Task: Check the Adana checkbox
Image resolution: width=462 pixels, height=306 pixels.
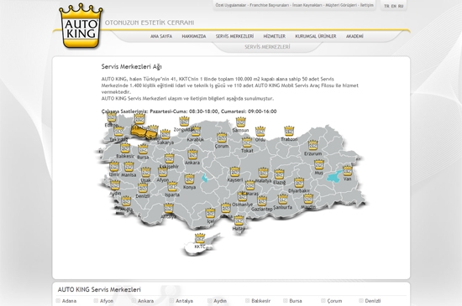Action: point(58,300)
